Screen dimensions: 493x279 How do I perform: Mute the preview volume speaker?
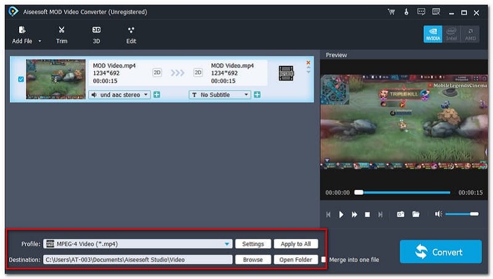click(438, 214)
